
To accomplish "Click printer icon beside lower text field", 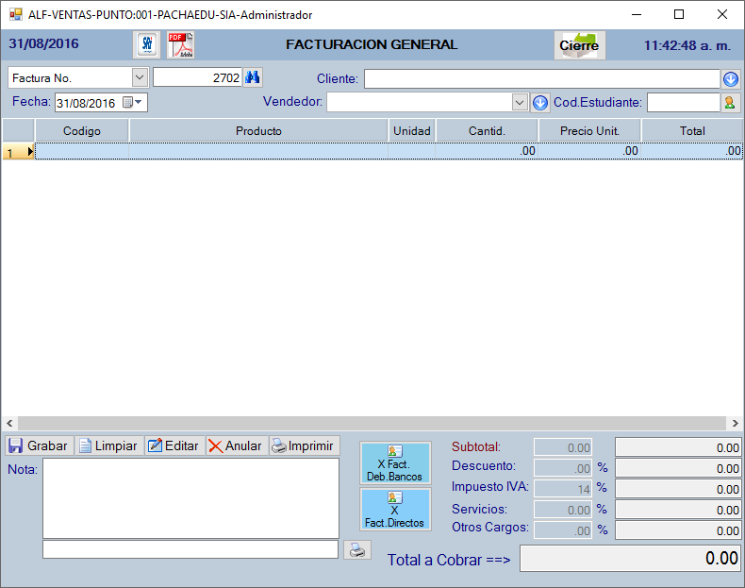I will click(x=356, y=550).
